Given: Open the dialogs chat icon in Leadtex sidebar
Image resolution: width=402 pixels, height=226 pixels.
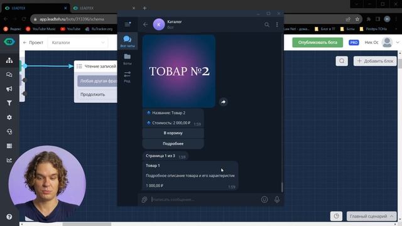Looking at the screenshot, I should pos(9,75).
